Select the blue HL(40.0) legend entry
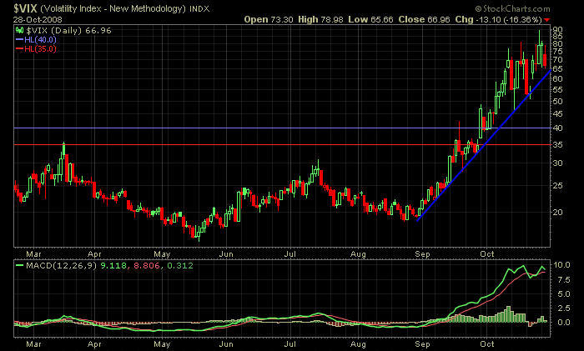 coord(36,39)
